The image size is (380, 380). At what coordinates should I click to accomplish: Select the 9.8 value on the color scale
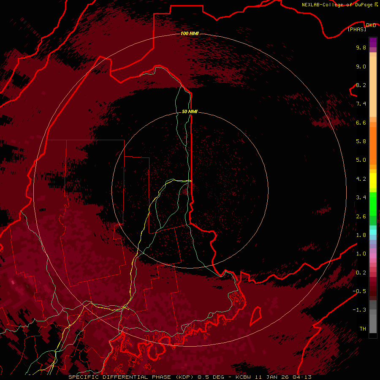(x=361, y=47)
